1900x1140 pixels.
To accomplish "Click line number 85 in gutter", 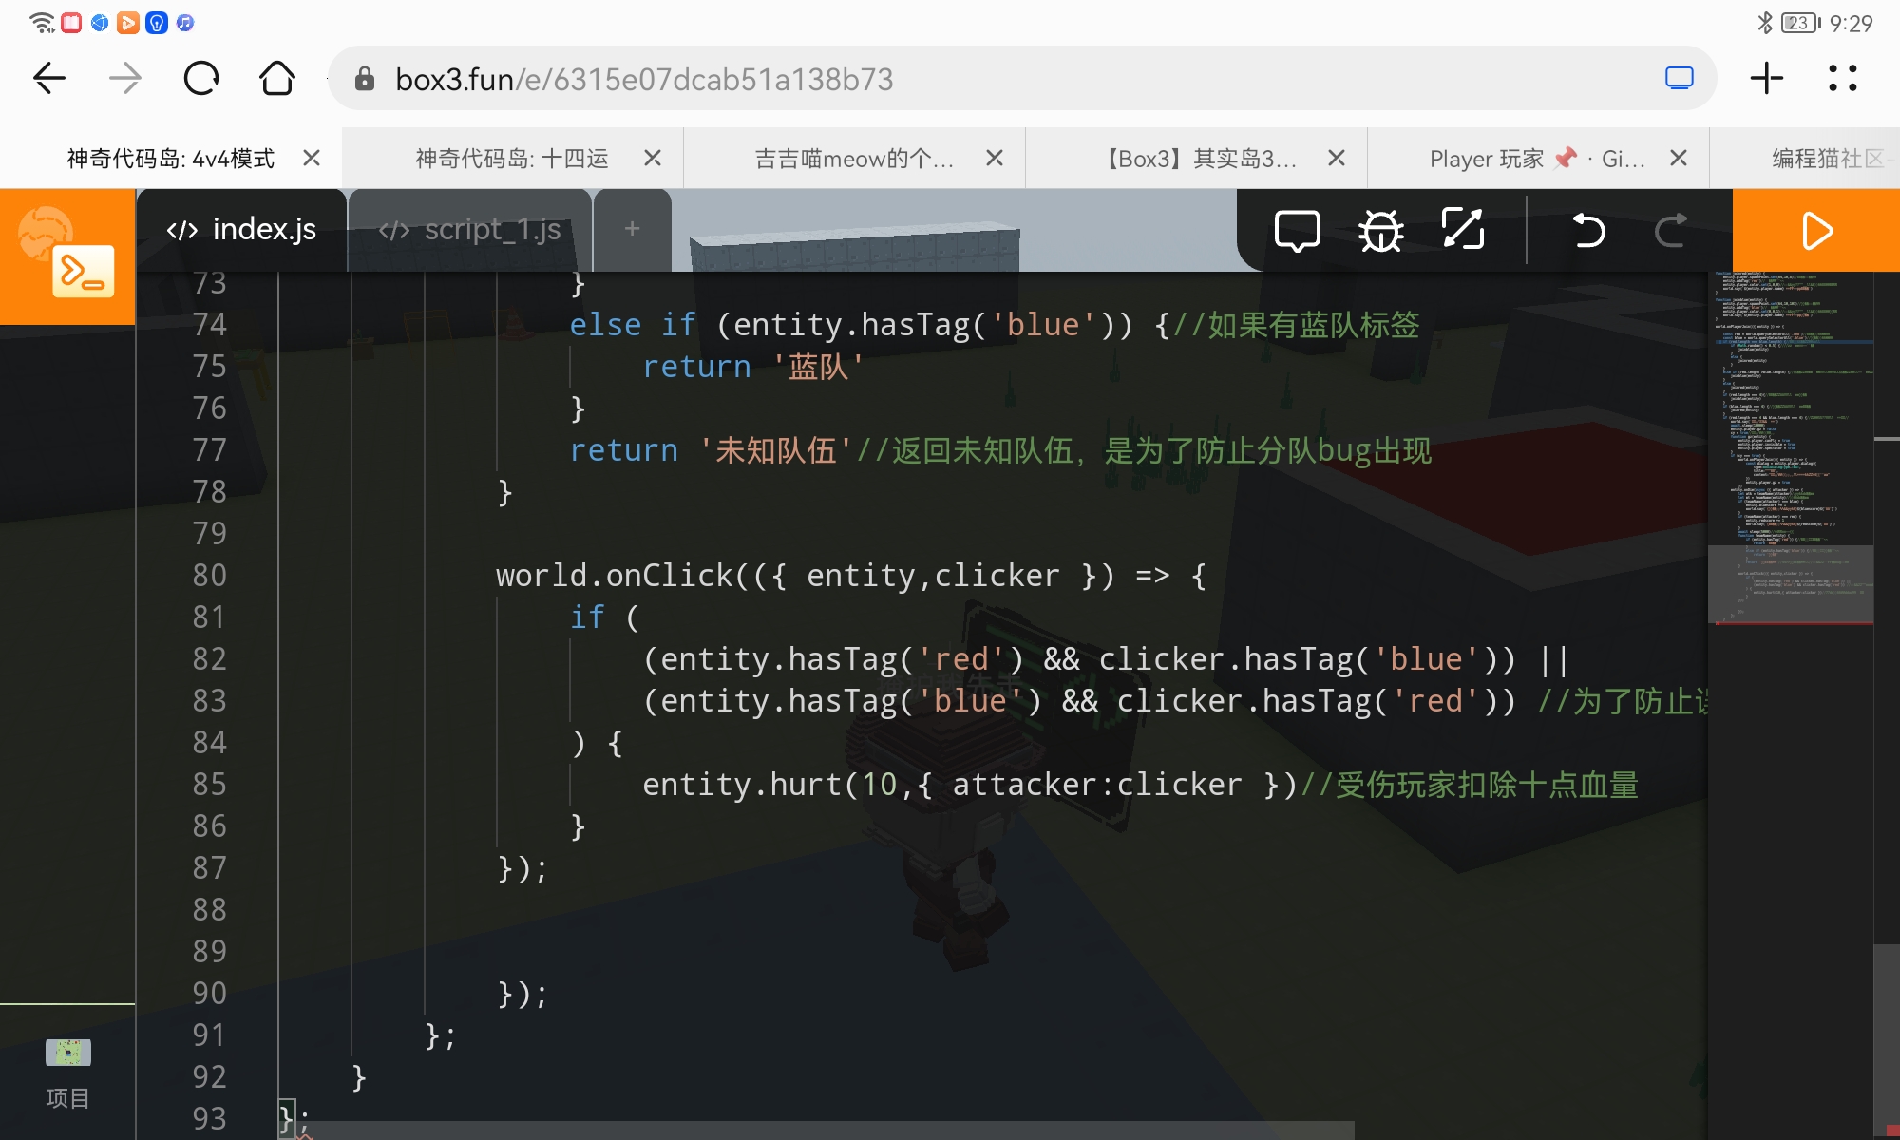I will (209, 784).
